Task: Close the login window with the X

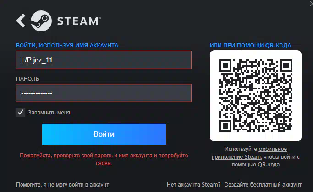Action: point(311,3)
